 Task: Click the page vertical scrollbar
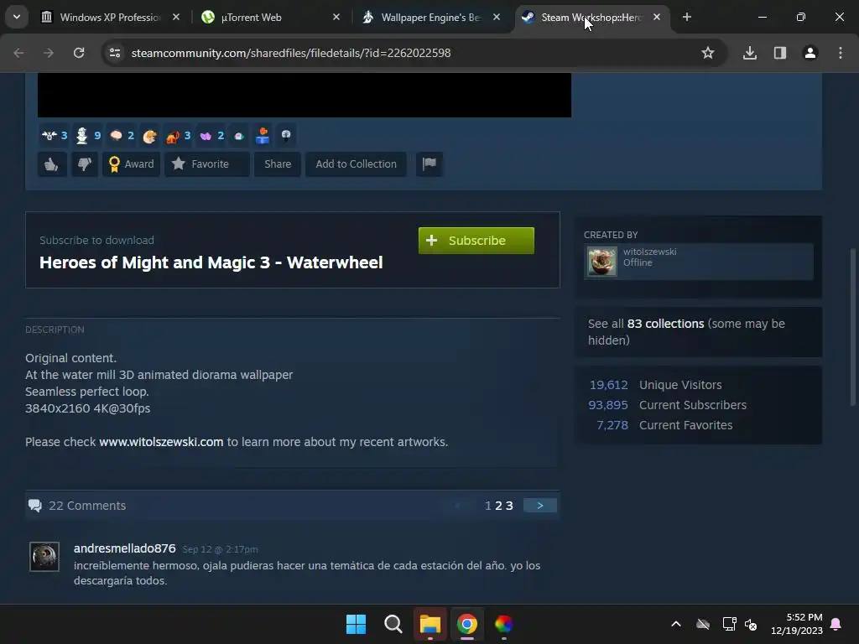(852, 326)
